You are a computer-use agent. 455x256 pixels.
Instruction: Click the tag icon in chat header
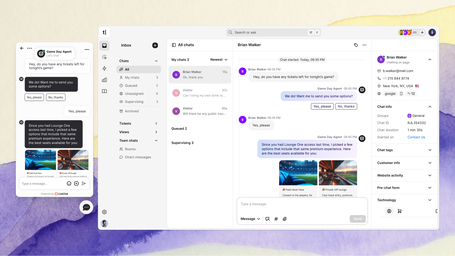[356, 45]
